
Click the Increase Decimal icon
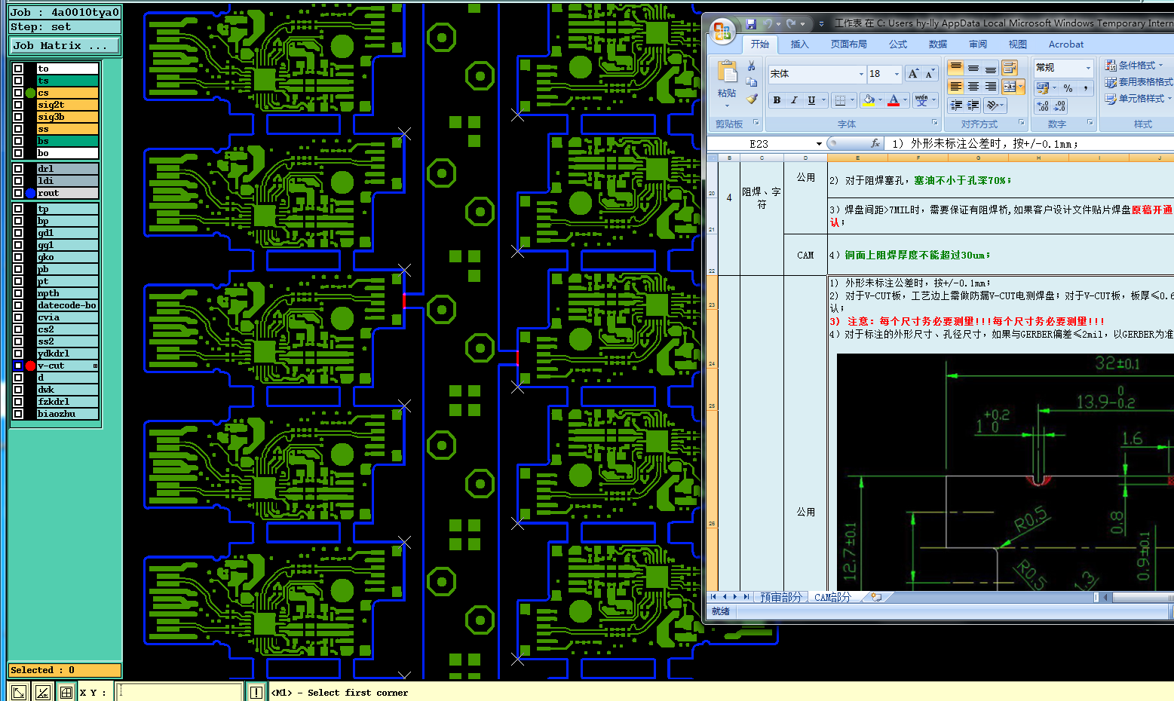(x=1043, y=106)
